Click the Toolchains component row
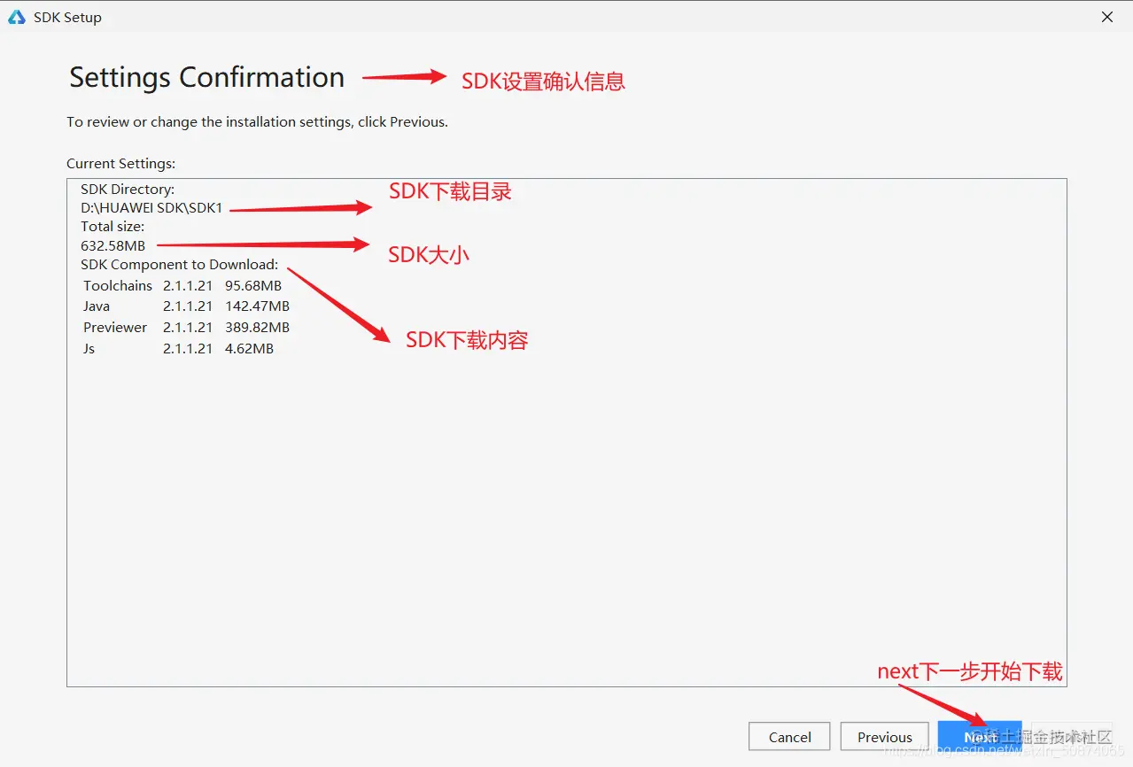The image size is (1133, 767). [182, 285]
